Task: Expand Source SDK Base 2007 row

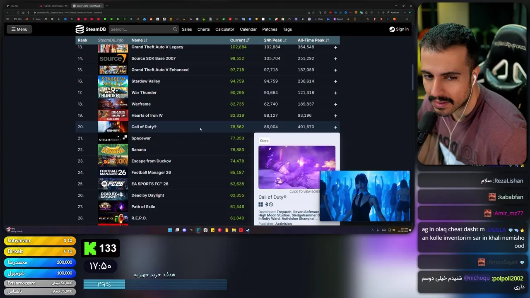Action: [335, 58]
